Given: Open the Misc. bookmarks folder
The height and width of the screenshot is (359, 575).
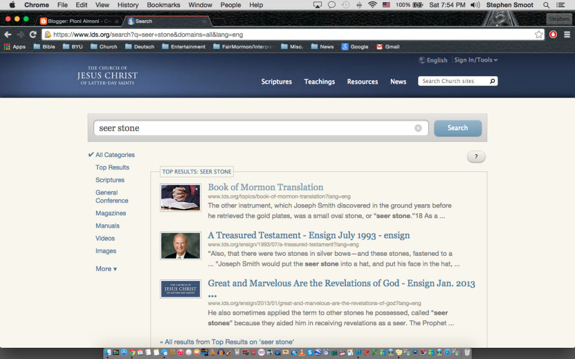Looking at the screenshot, I should (292, 47).
